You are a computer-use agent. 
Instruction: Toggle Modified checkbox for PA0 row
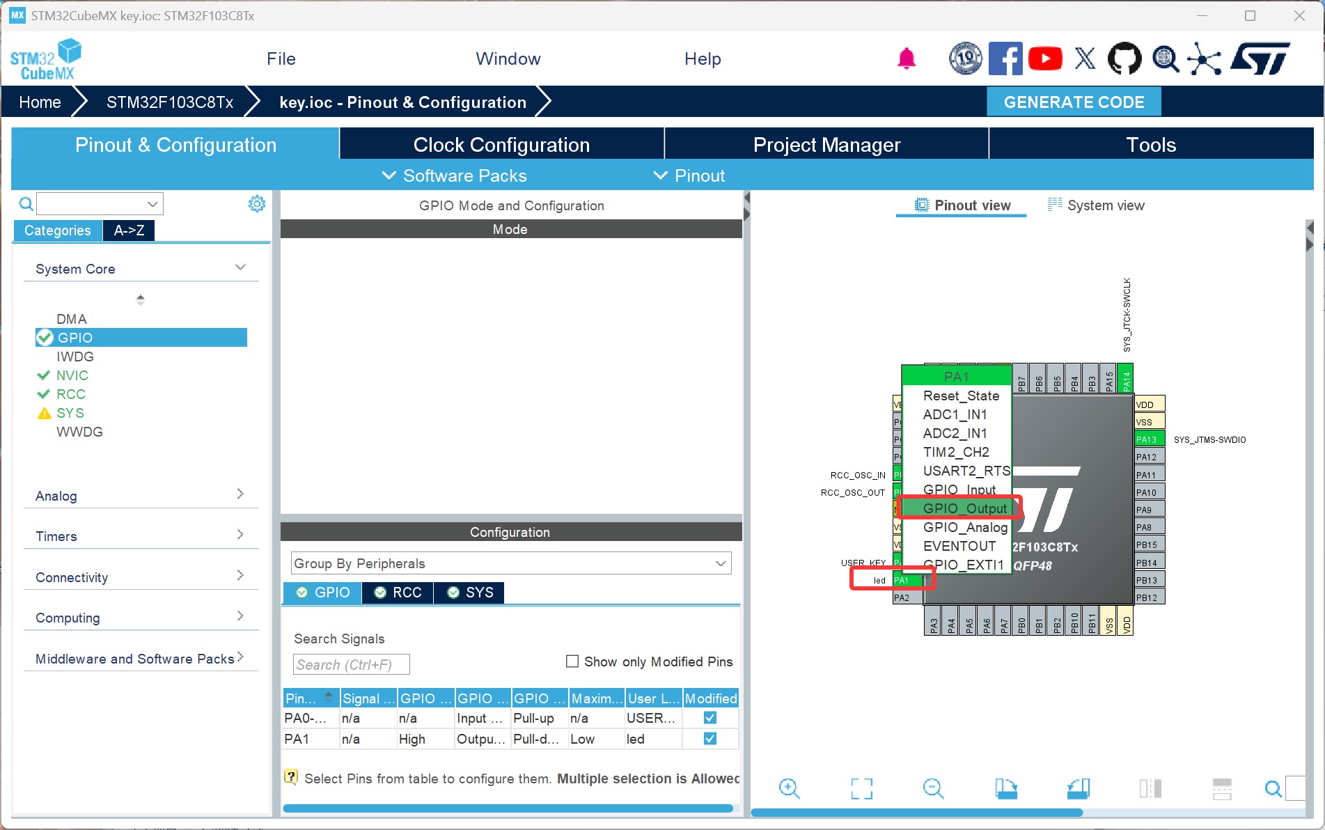710,718
